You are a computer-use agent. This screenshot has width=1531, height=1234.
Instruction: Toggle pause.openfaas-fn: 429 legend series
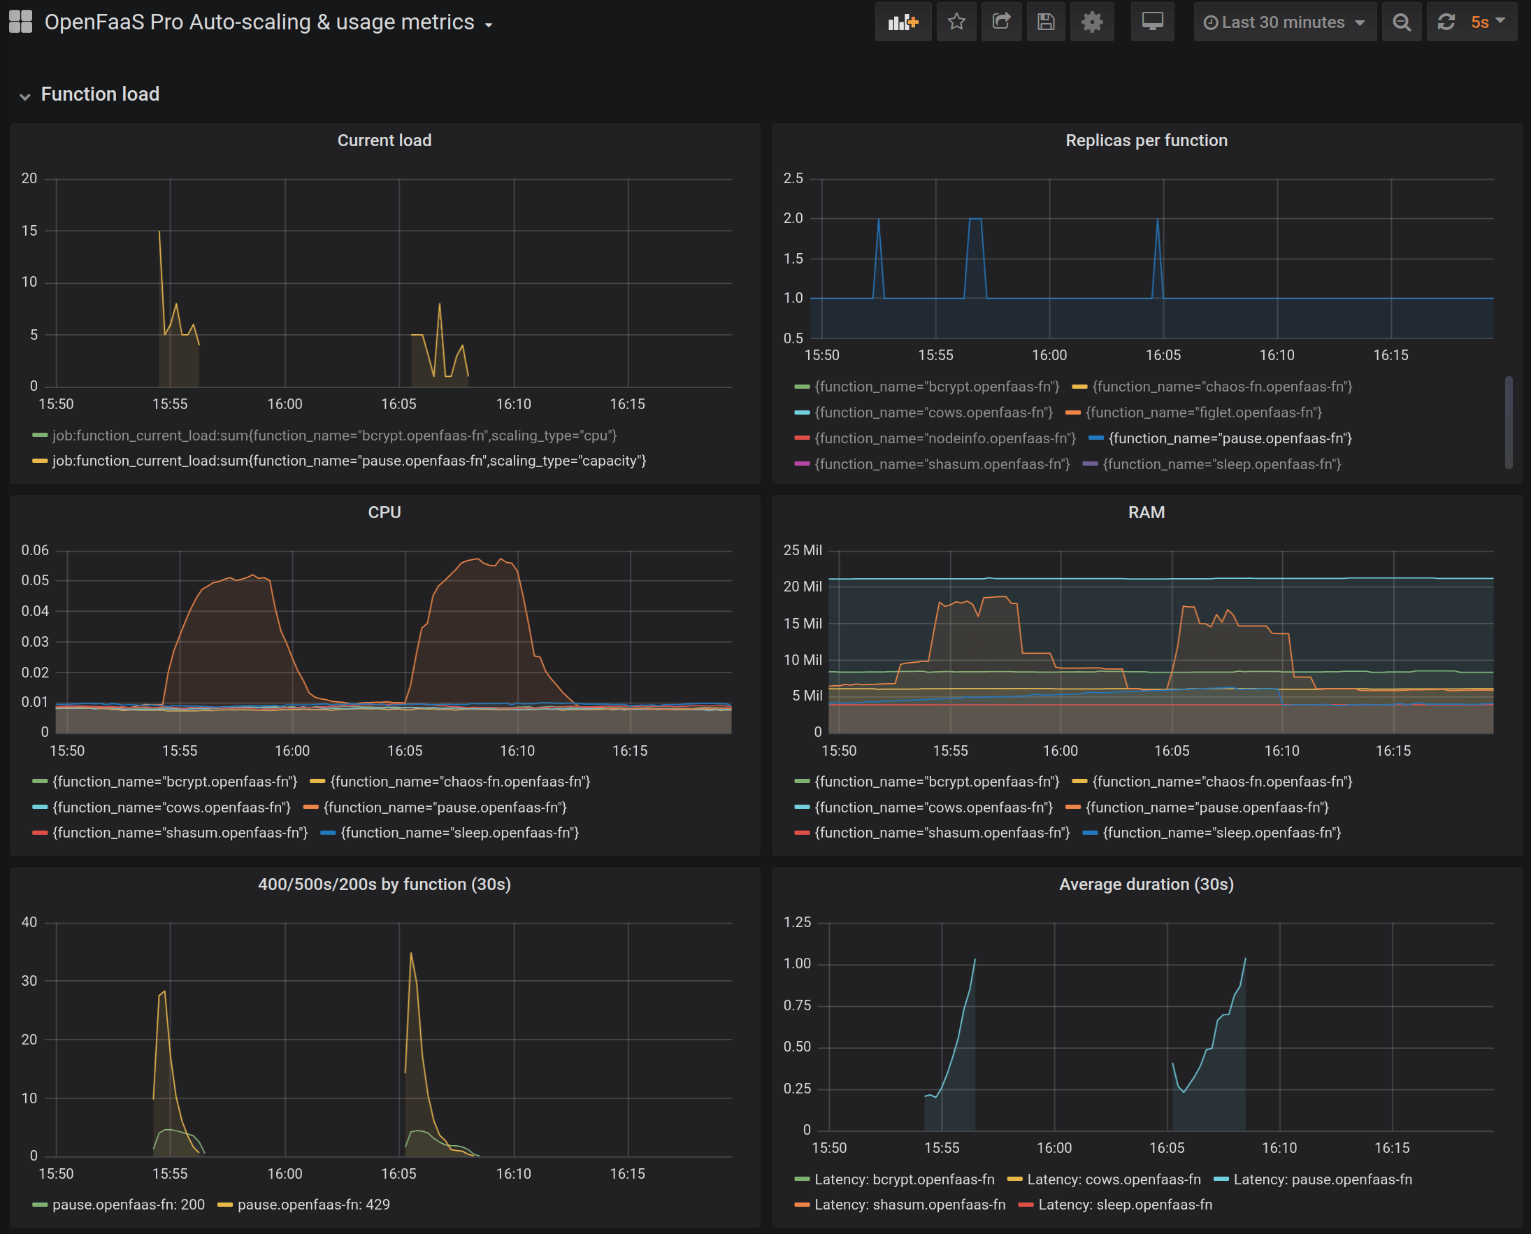tap(313, 1205)
